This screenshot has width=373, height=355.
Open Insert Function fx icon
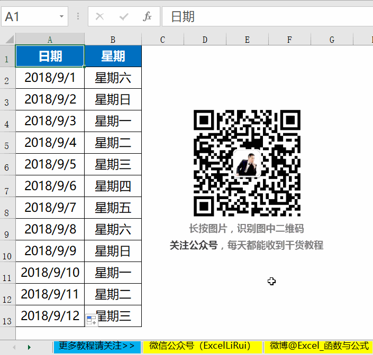click(147, 16)
